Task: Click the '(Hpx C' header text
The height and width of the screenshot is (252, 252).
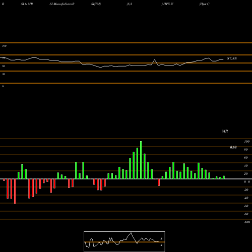Action: click(x=204, y=4)
